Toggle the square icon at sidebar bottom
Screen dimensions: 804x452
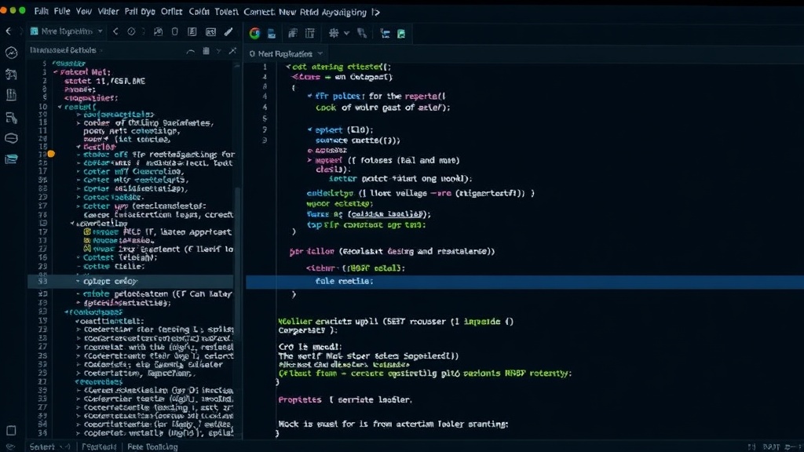click(11, 431)
